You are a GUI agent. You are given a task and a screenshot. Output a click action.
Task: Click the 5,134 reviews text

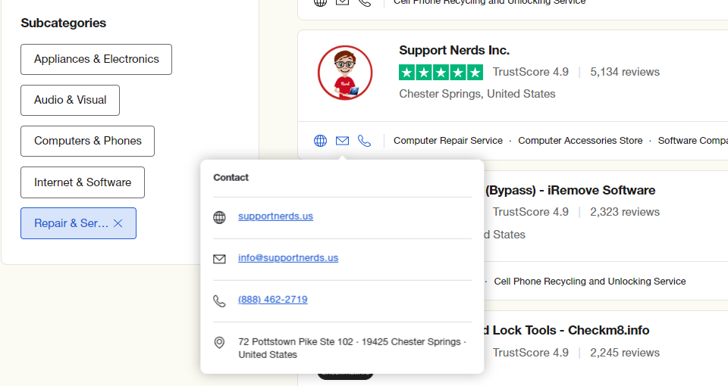coord(624,72)
